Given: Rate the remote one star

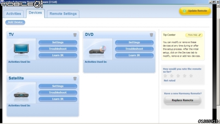Looking at the screenshot, I should [x=165, y=76].
